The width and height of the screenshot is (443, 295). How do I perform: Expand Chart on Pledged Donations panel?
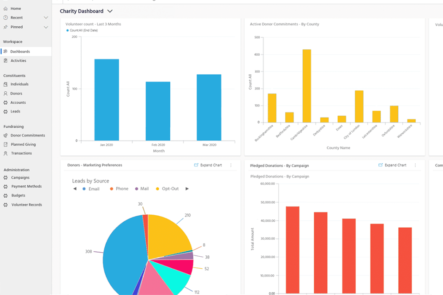click(392, 165)
